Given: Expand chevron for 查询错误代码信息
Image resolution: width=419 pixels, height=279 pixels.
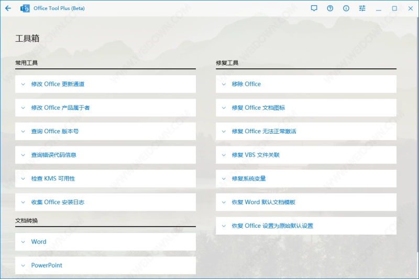Looking at the screenshot, I should (x=23, y=155).
